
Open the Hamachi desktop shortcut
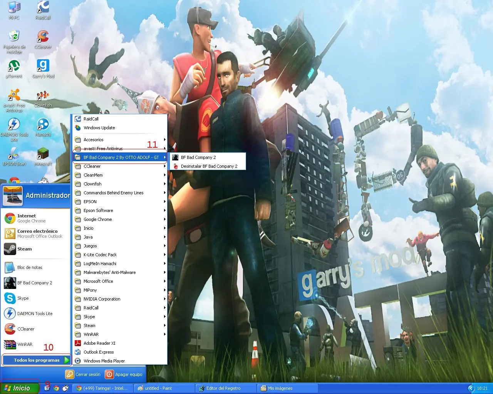[43, 127]
